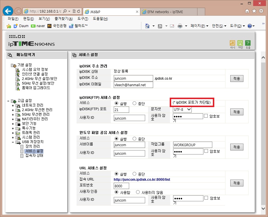
Task: Open the browser tools gear icon
Action: pos(261,11)
